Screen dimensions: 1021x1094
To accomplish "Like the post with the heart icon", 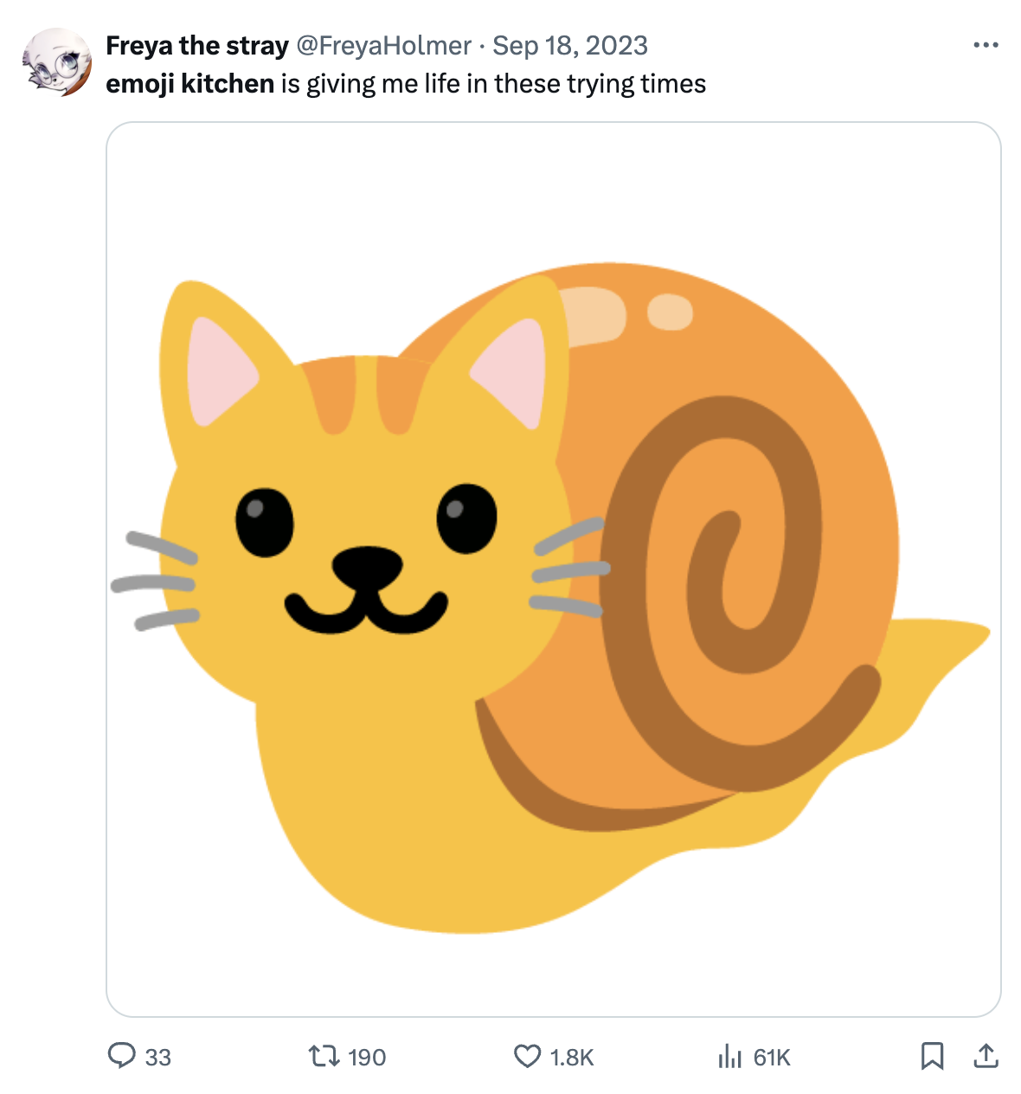I will [527, 1056].
